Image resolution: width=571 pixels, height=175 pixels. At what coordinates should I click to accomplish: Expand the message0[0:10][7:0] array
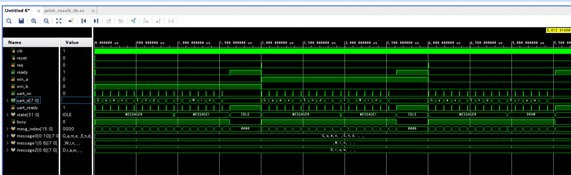(8, 136)
